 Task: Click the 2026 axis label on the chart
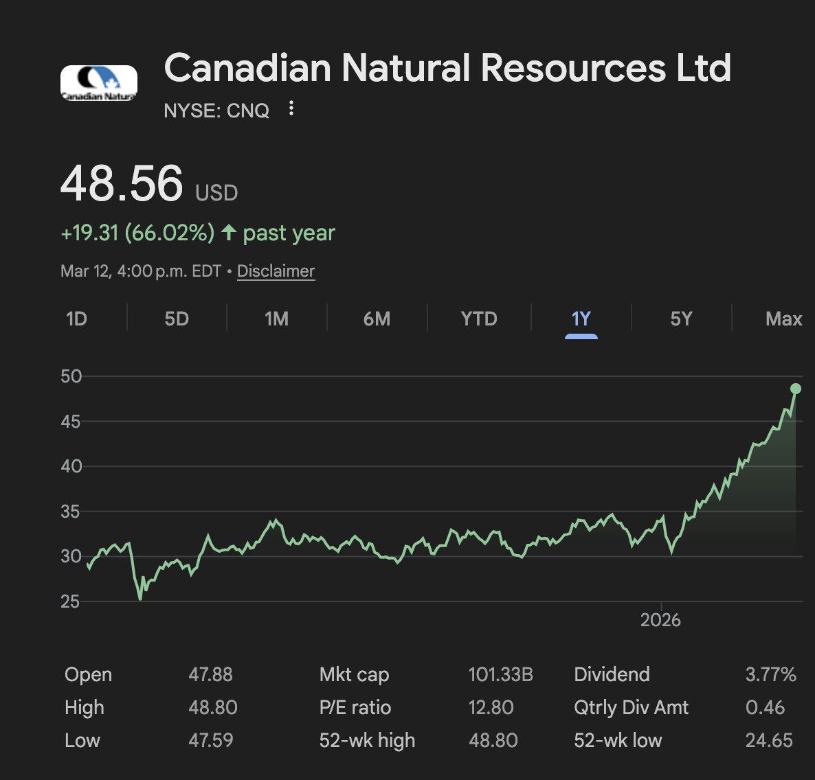[x=660, y=620]
